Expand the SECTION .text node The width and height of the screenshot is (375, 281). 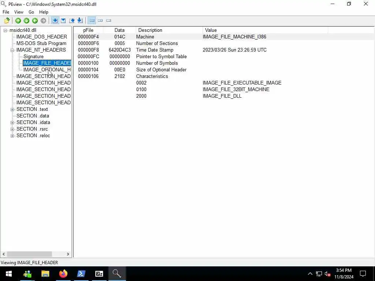[12, 109]
